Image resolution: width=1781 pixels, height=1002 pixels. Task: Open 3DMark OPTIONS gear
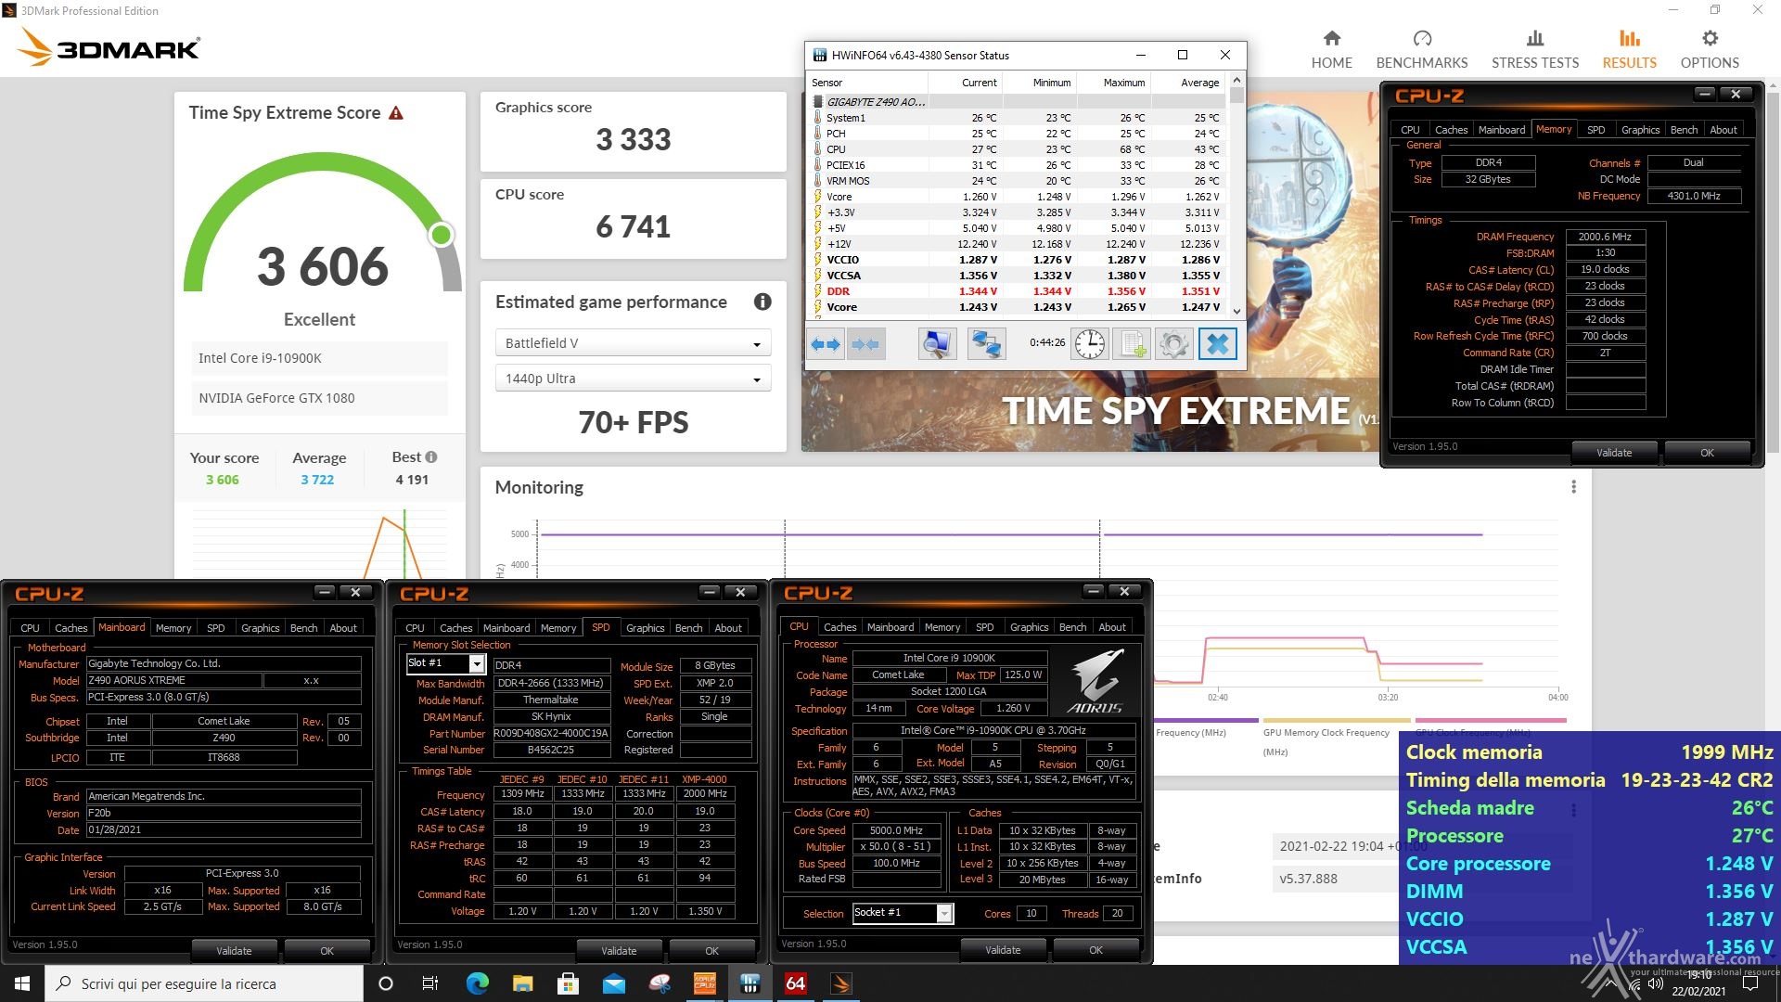pos(1710,49)
